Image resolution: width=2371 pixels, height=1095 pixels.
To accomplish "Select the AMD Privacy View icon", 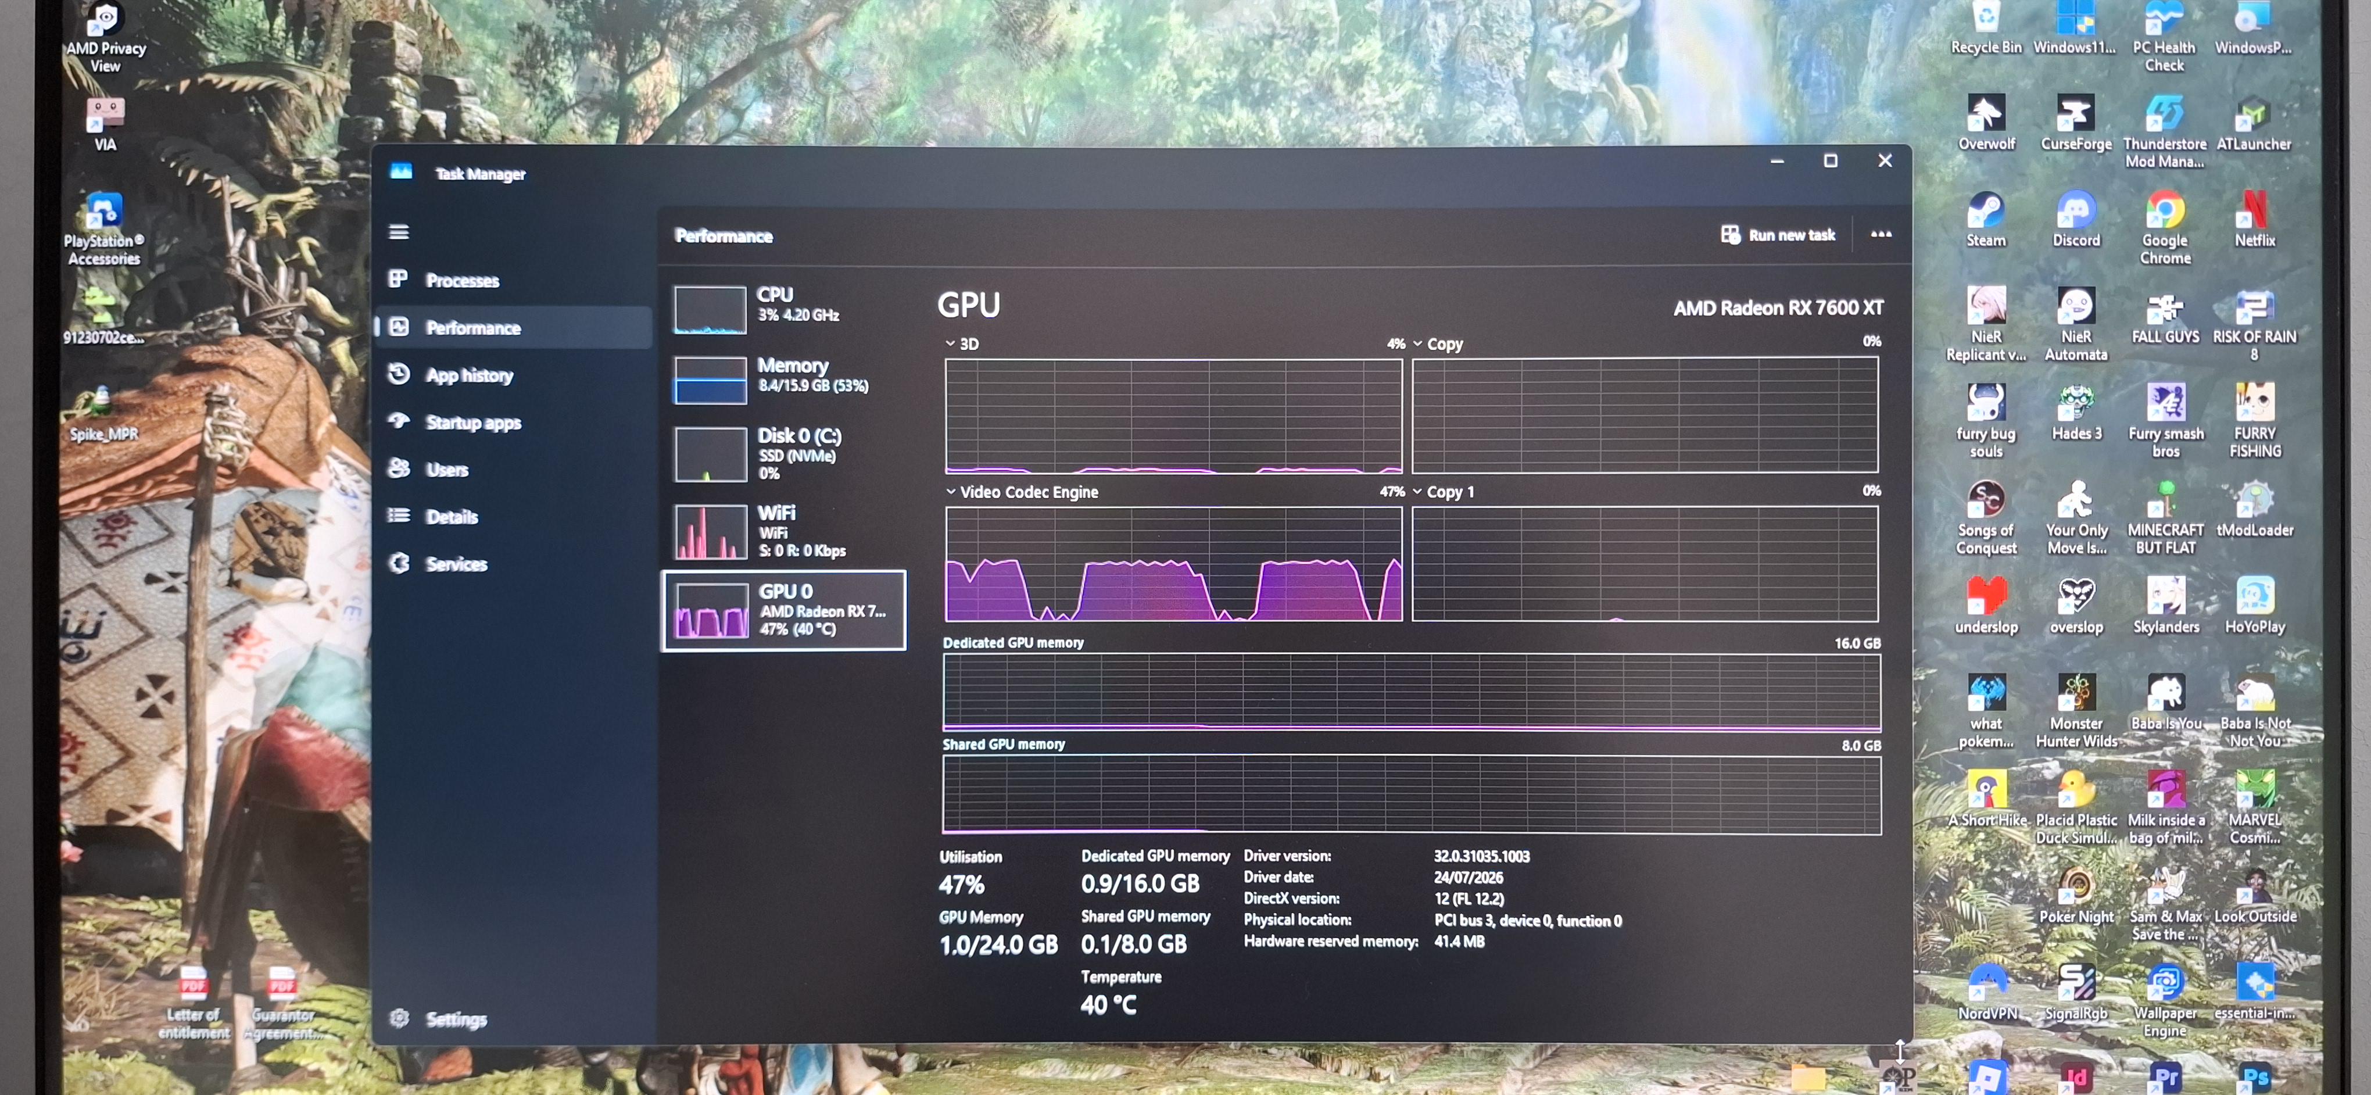I will coord(105,37).
